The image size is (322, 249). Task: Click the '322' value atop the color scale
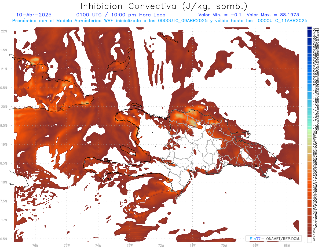point(316,29)
